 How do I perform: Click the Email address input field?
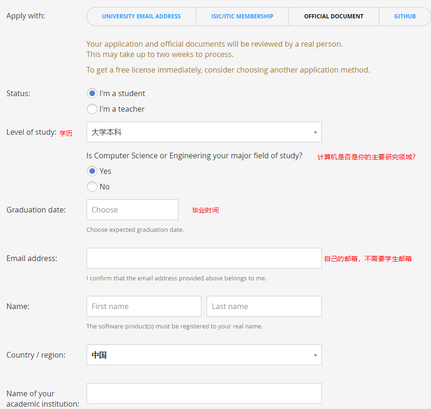pyautogui.click(x=204, y=258)
